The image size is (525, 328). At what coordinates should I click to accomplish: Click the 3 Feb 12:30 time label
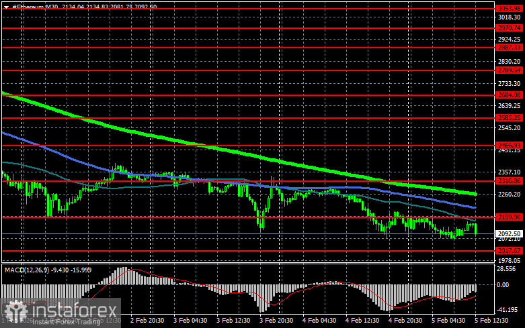pyautogui.click(x=233, y=321)
